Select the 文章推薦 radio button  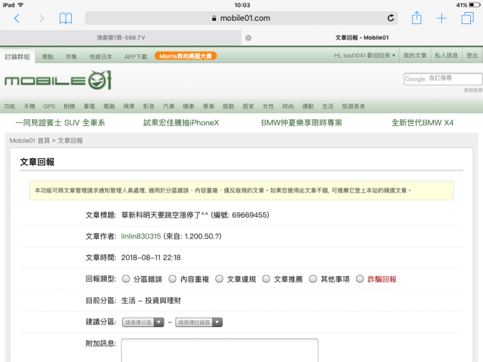[266, 279]
